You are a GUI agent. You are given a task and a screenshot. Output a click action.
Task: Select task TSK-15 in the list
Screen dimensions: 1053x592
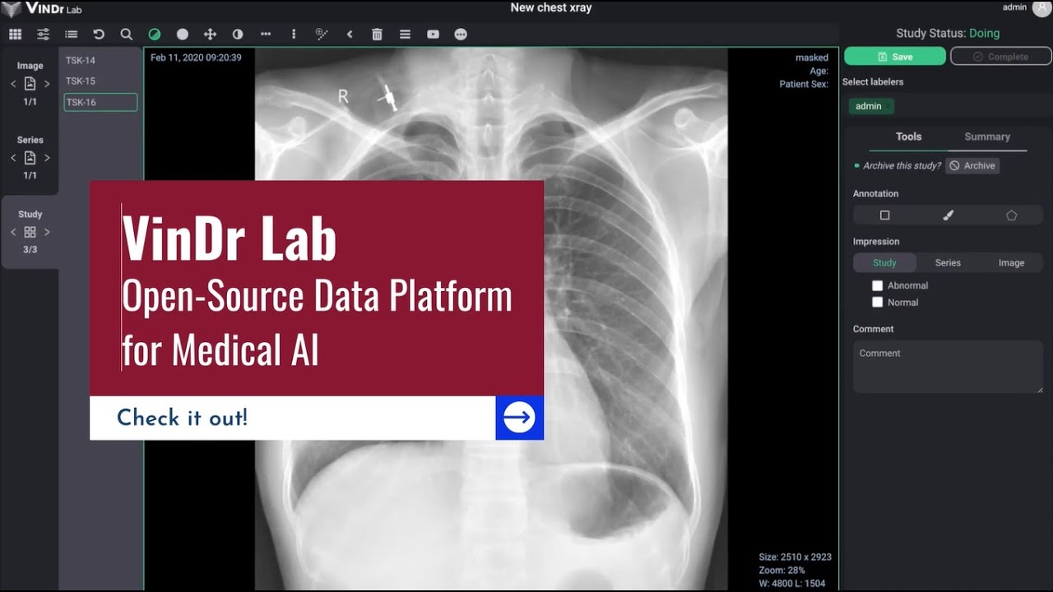click(100, 81)
